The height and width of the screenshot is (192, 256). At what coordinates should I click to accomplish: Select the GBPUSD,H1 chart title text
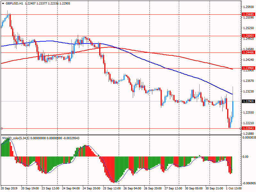(x=14, y=4)
